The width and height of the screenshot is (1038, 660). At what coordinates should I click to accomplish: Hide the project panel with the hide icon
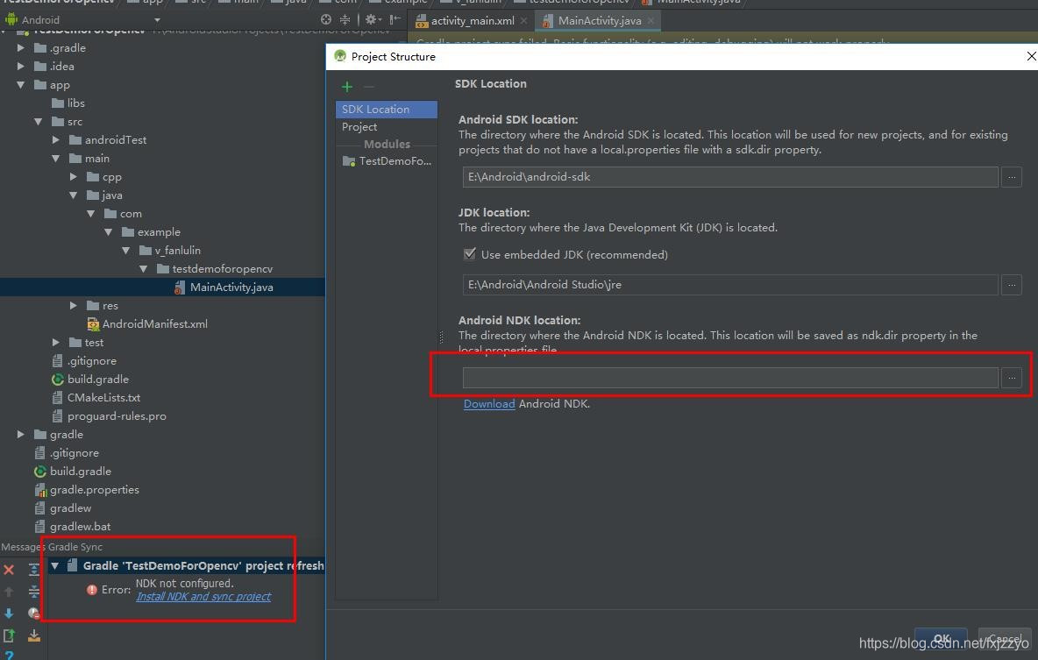tap(395, 20)
